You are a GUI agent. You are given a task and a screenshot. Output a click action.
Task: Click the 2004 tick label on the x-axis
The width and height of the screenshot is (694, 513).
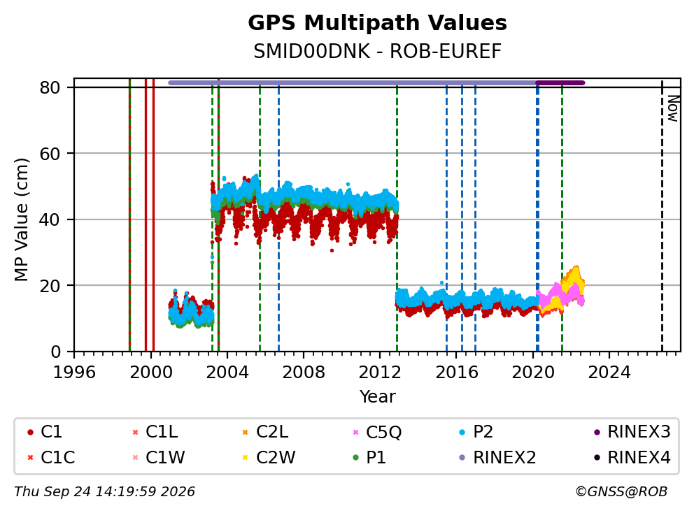[227, 373]
